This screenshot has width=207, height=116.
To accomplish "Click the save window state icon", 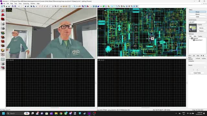I will 15,6.
